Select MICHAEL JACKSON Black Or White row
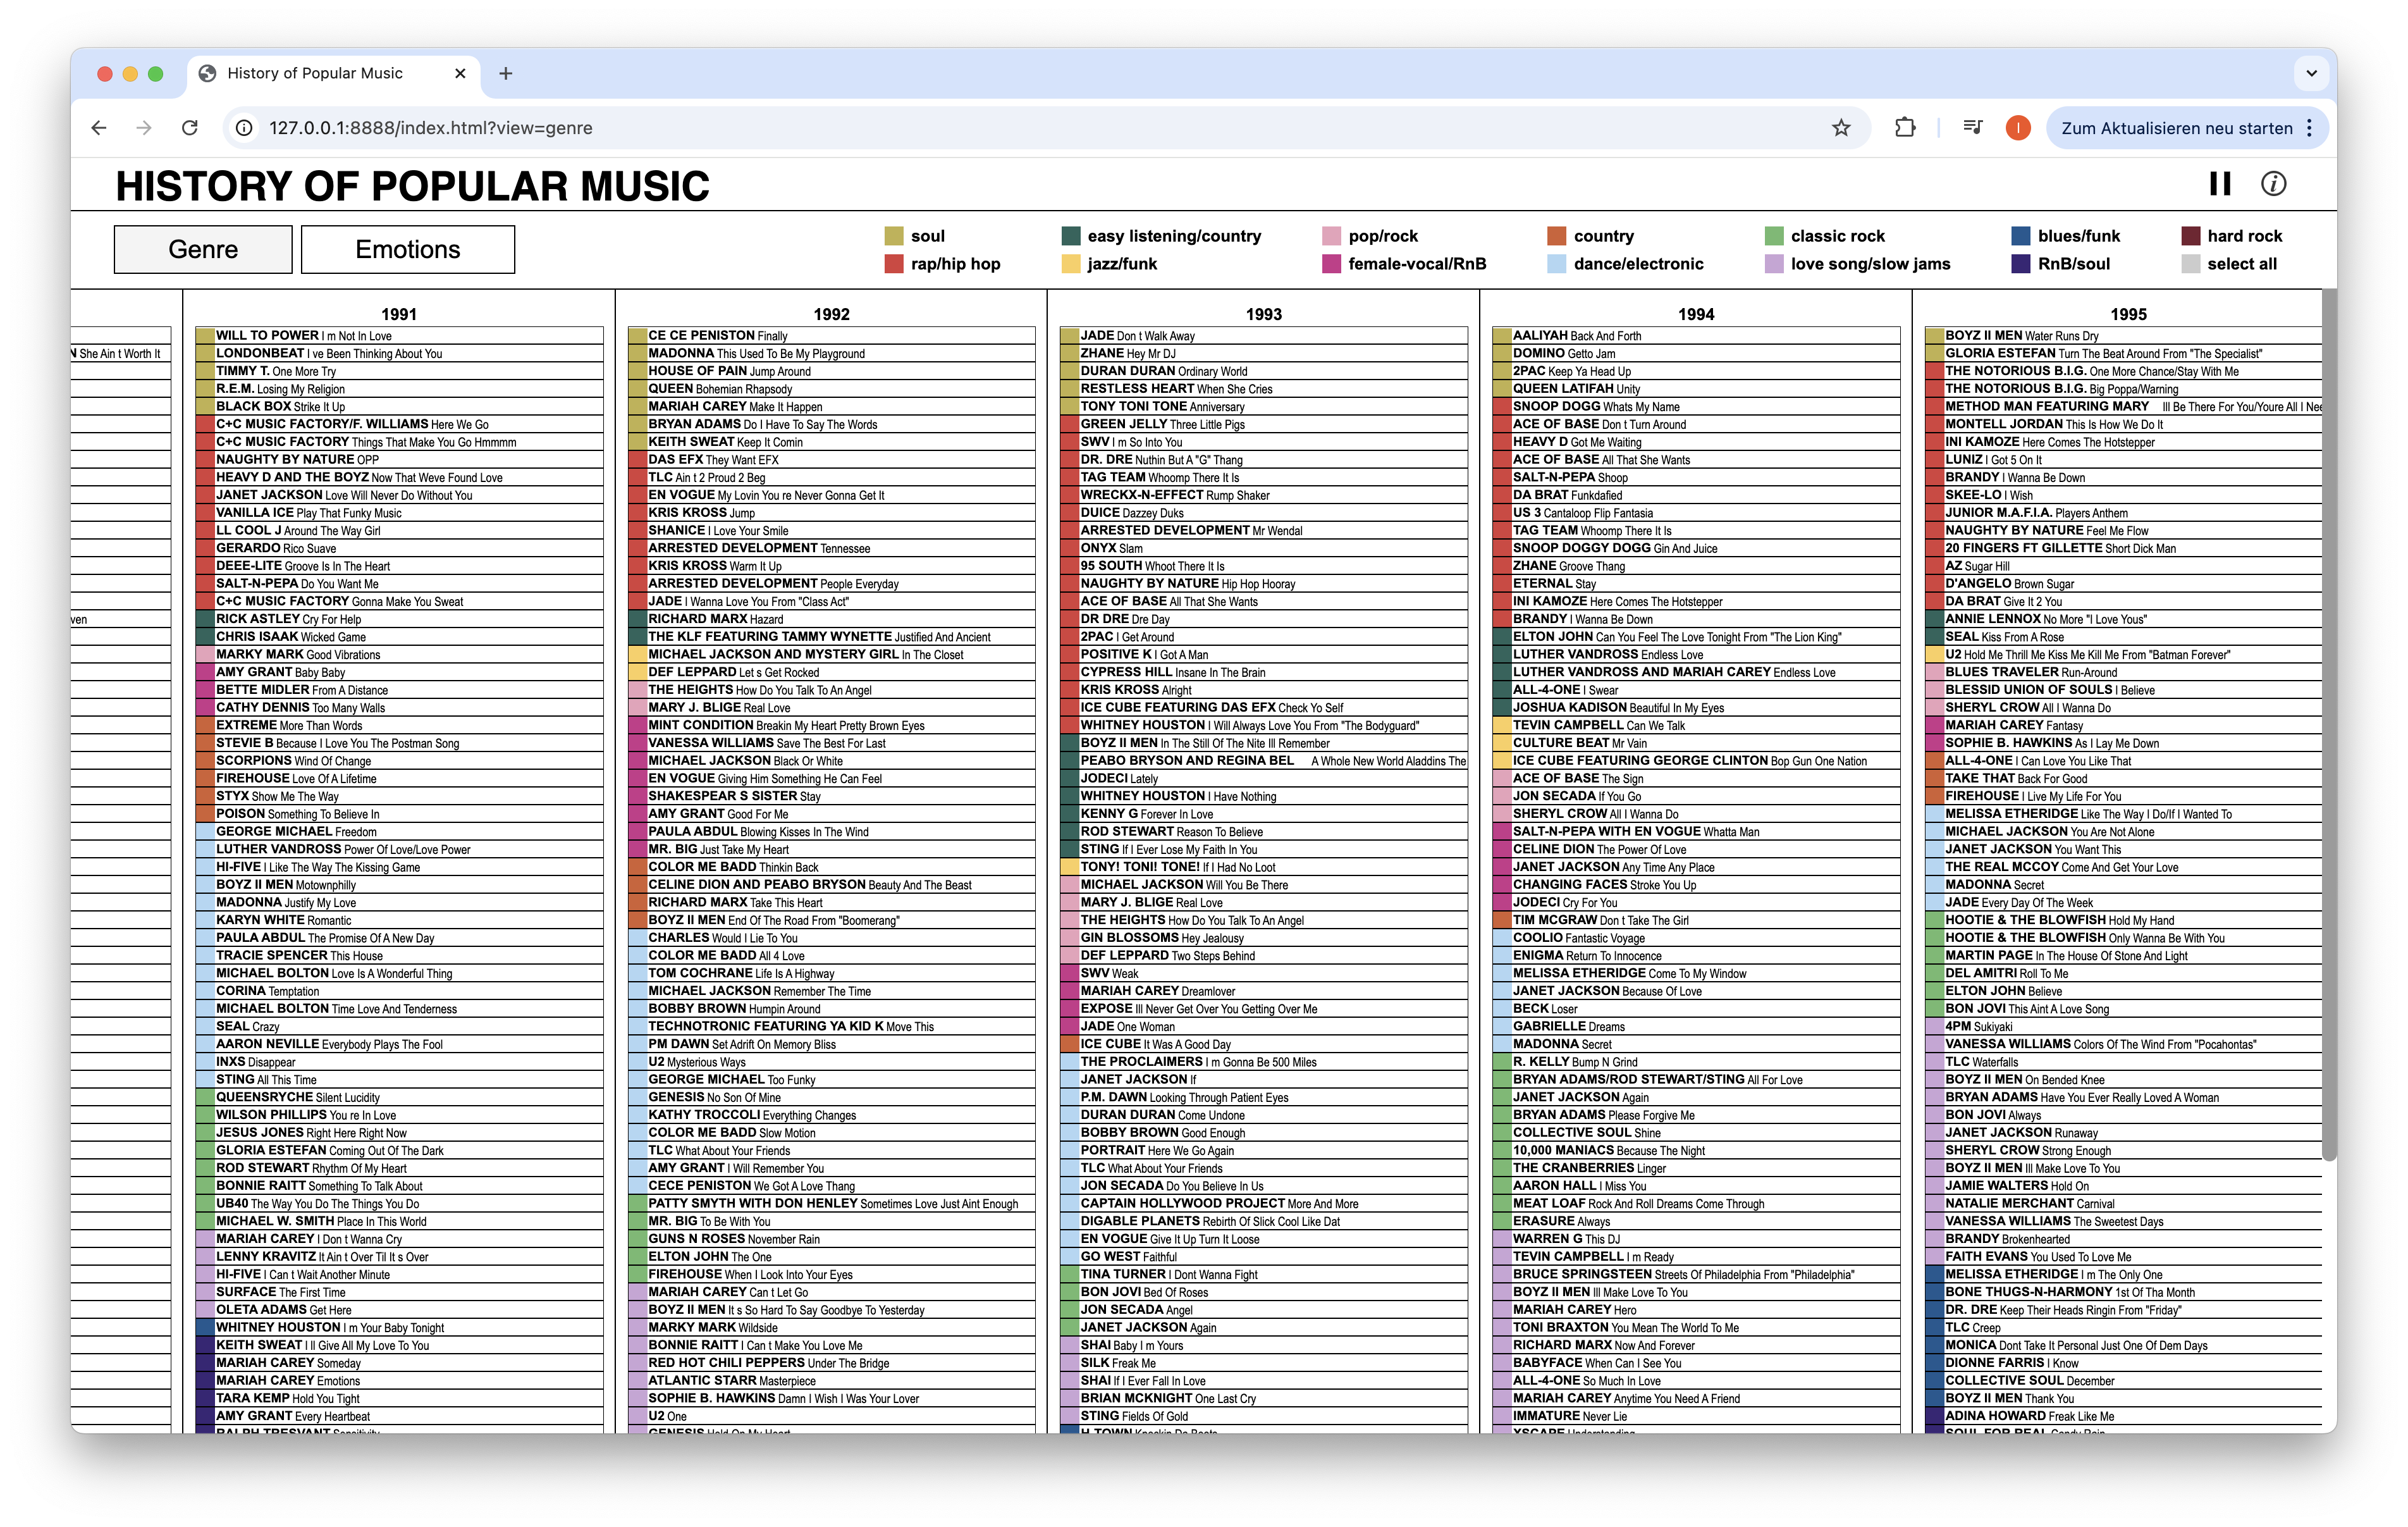Screen dimensions: 2408x1527 pos(831,762)
